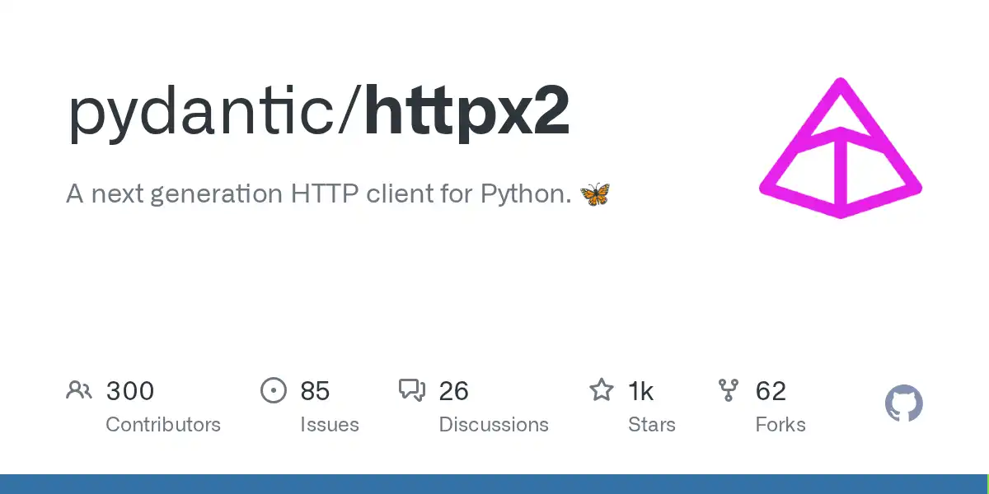Click the Forks branch icon

coord(729,390)
